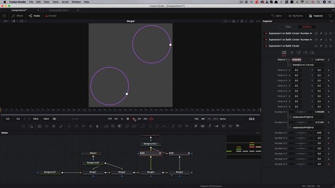
Task: Select the BallA node
Action: tap(150, 153)
